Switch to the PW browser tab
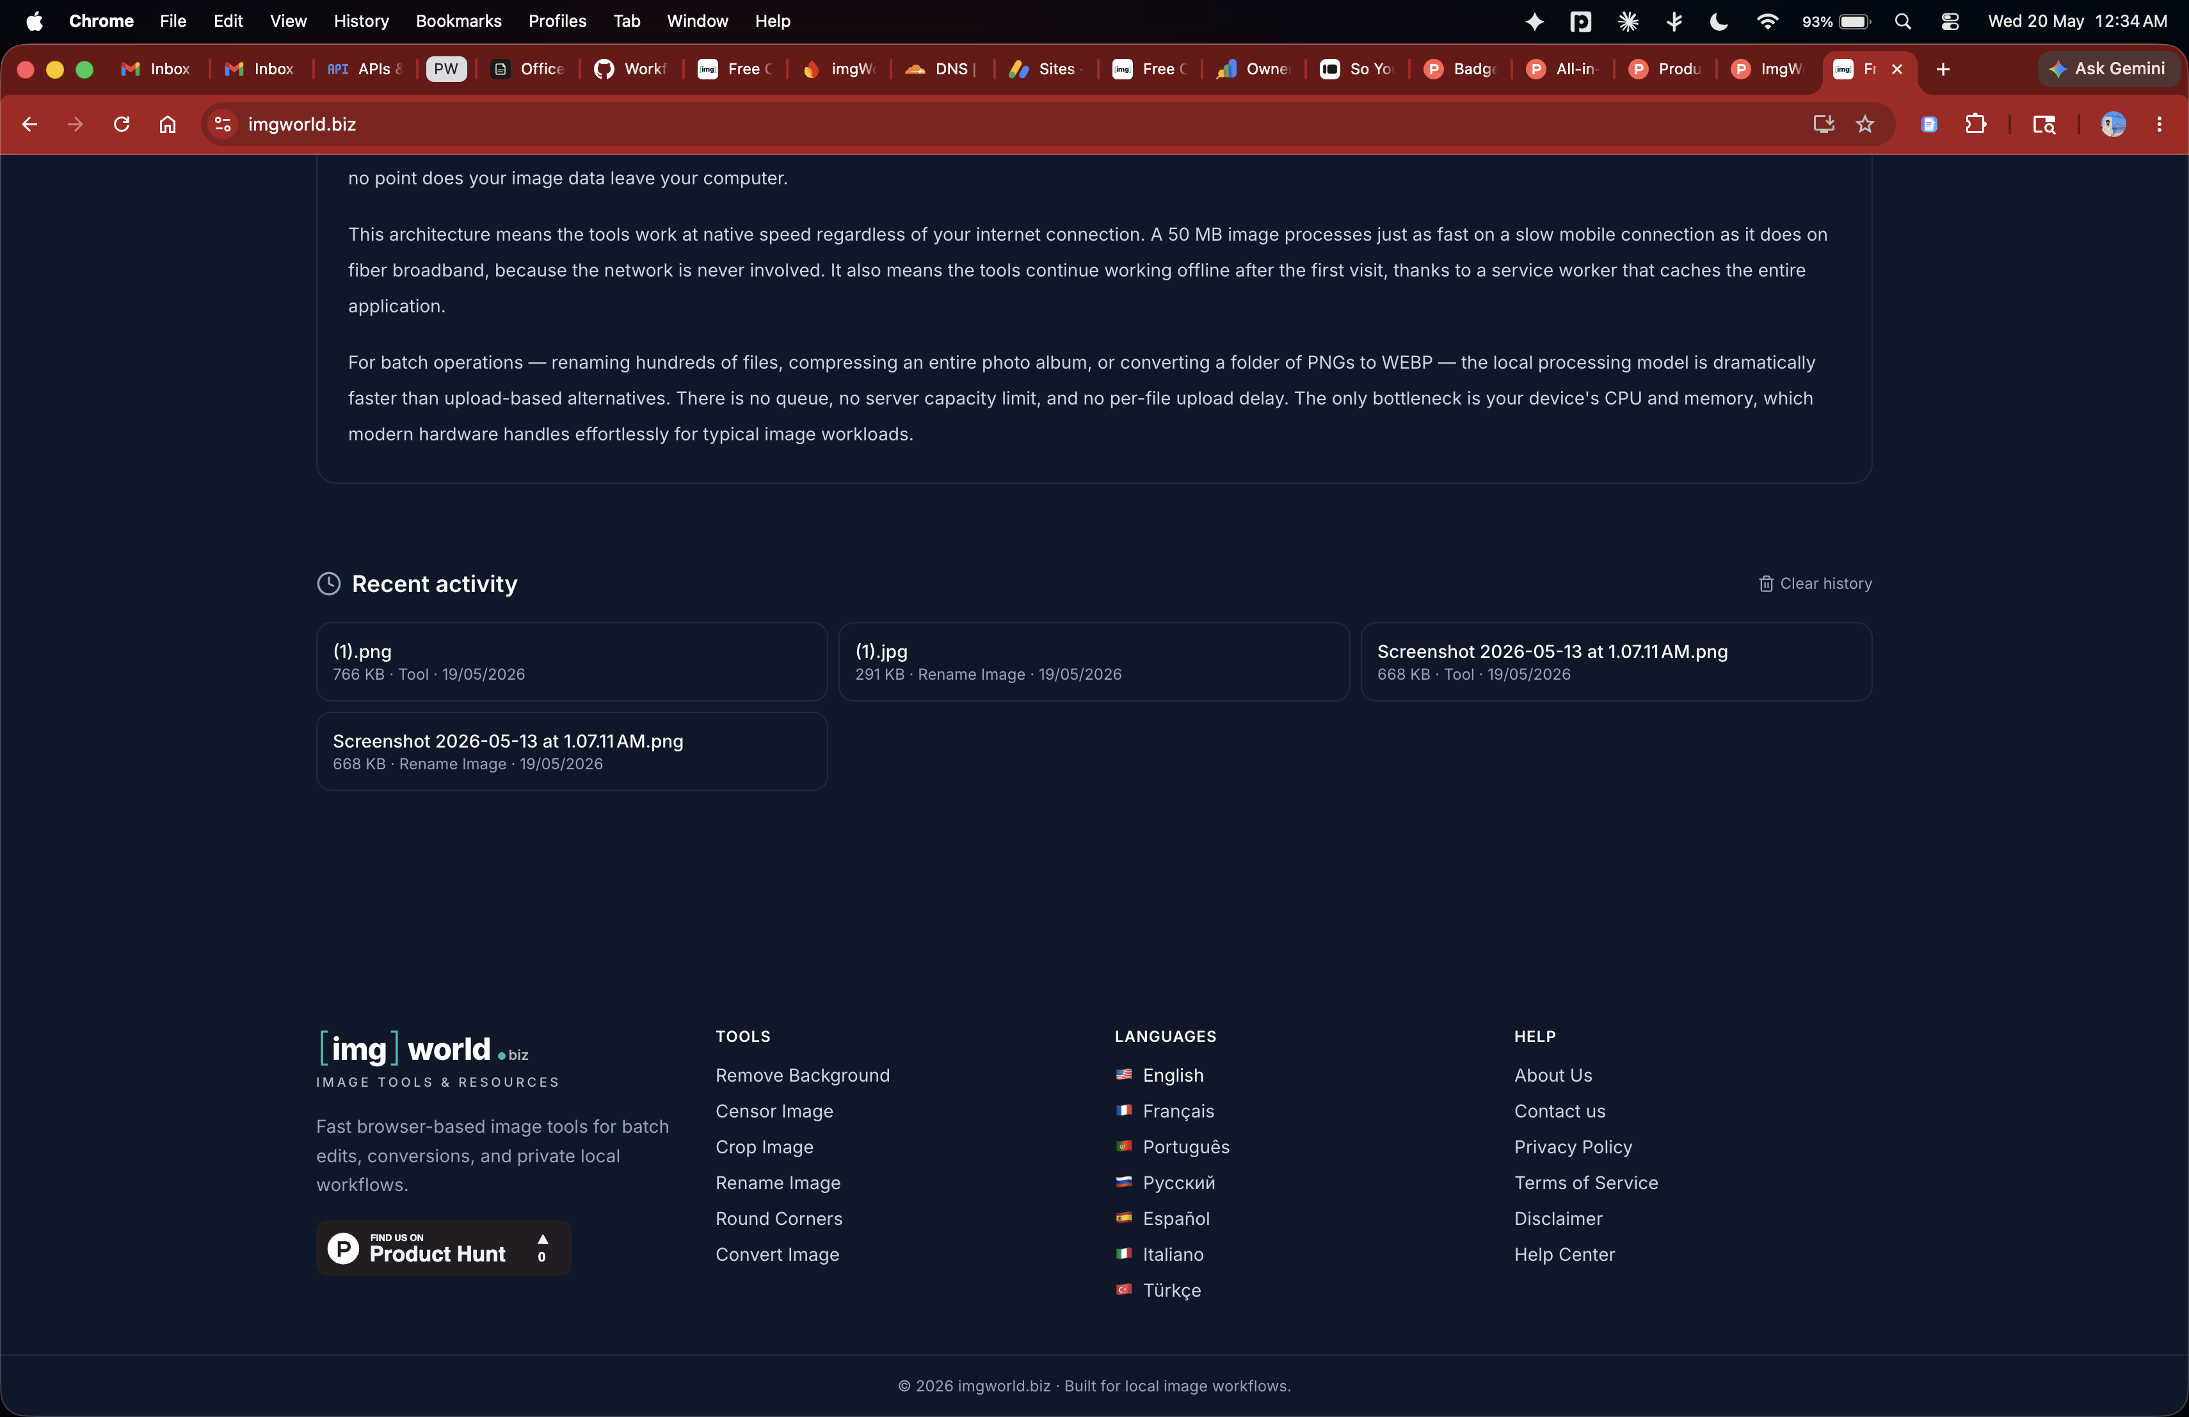 446,69
